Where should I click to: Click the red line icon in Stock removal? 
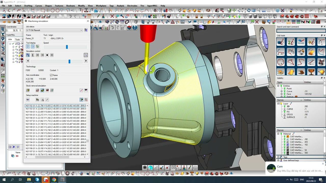81,90
